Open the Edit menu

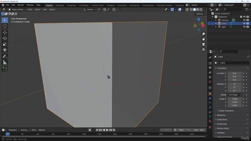[13, 5]
